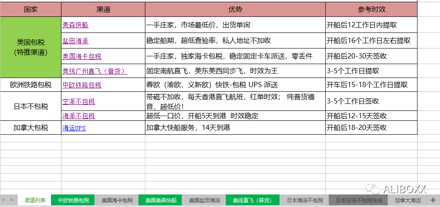
Task: Select cell 稳定船期，超低查验率，私人地址不加收
Action: (235, 41)
